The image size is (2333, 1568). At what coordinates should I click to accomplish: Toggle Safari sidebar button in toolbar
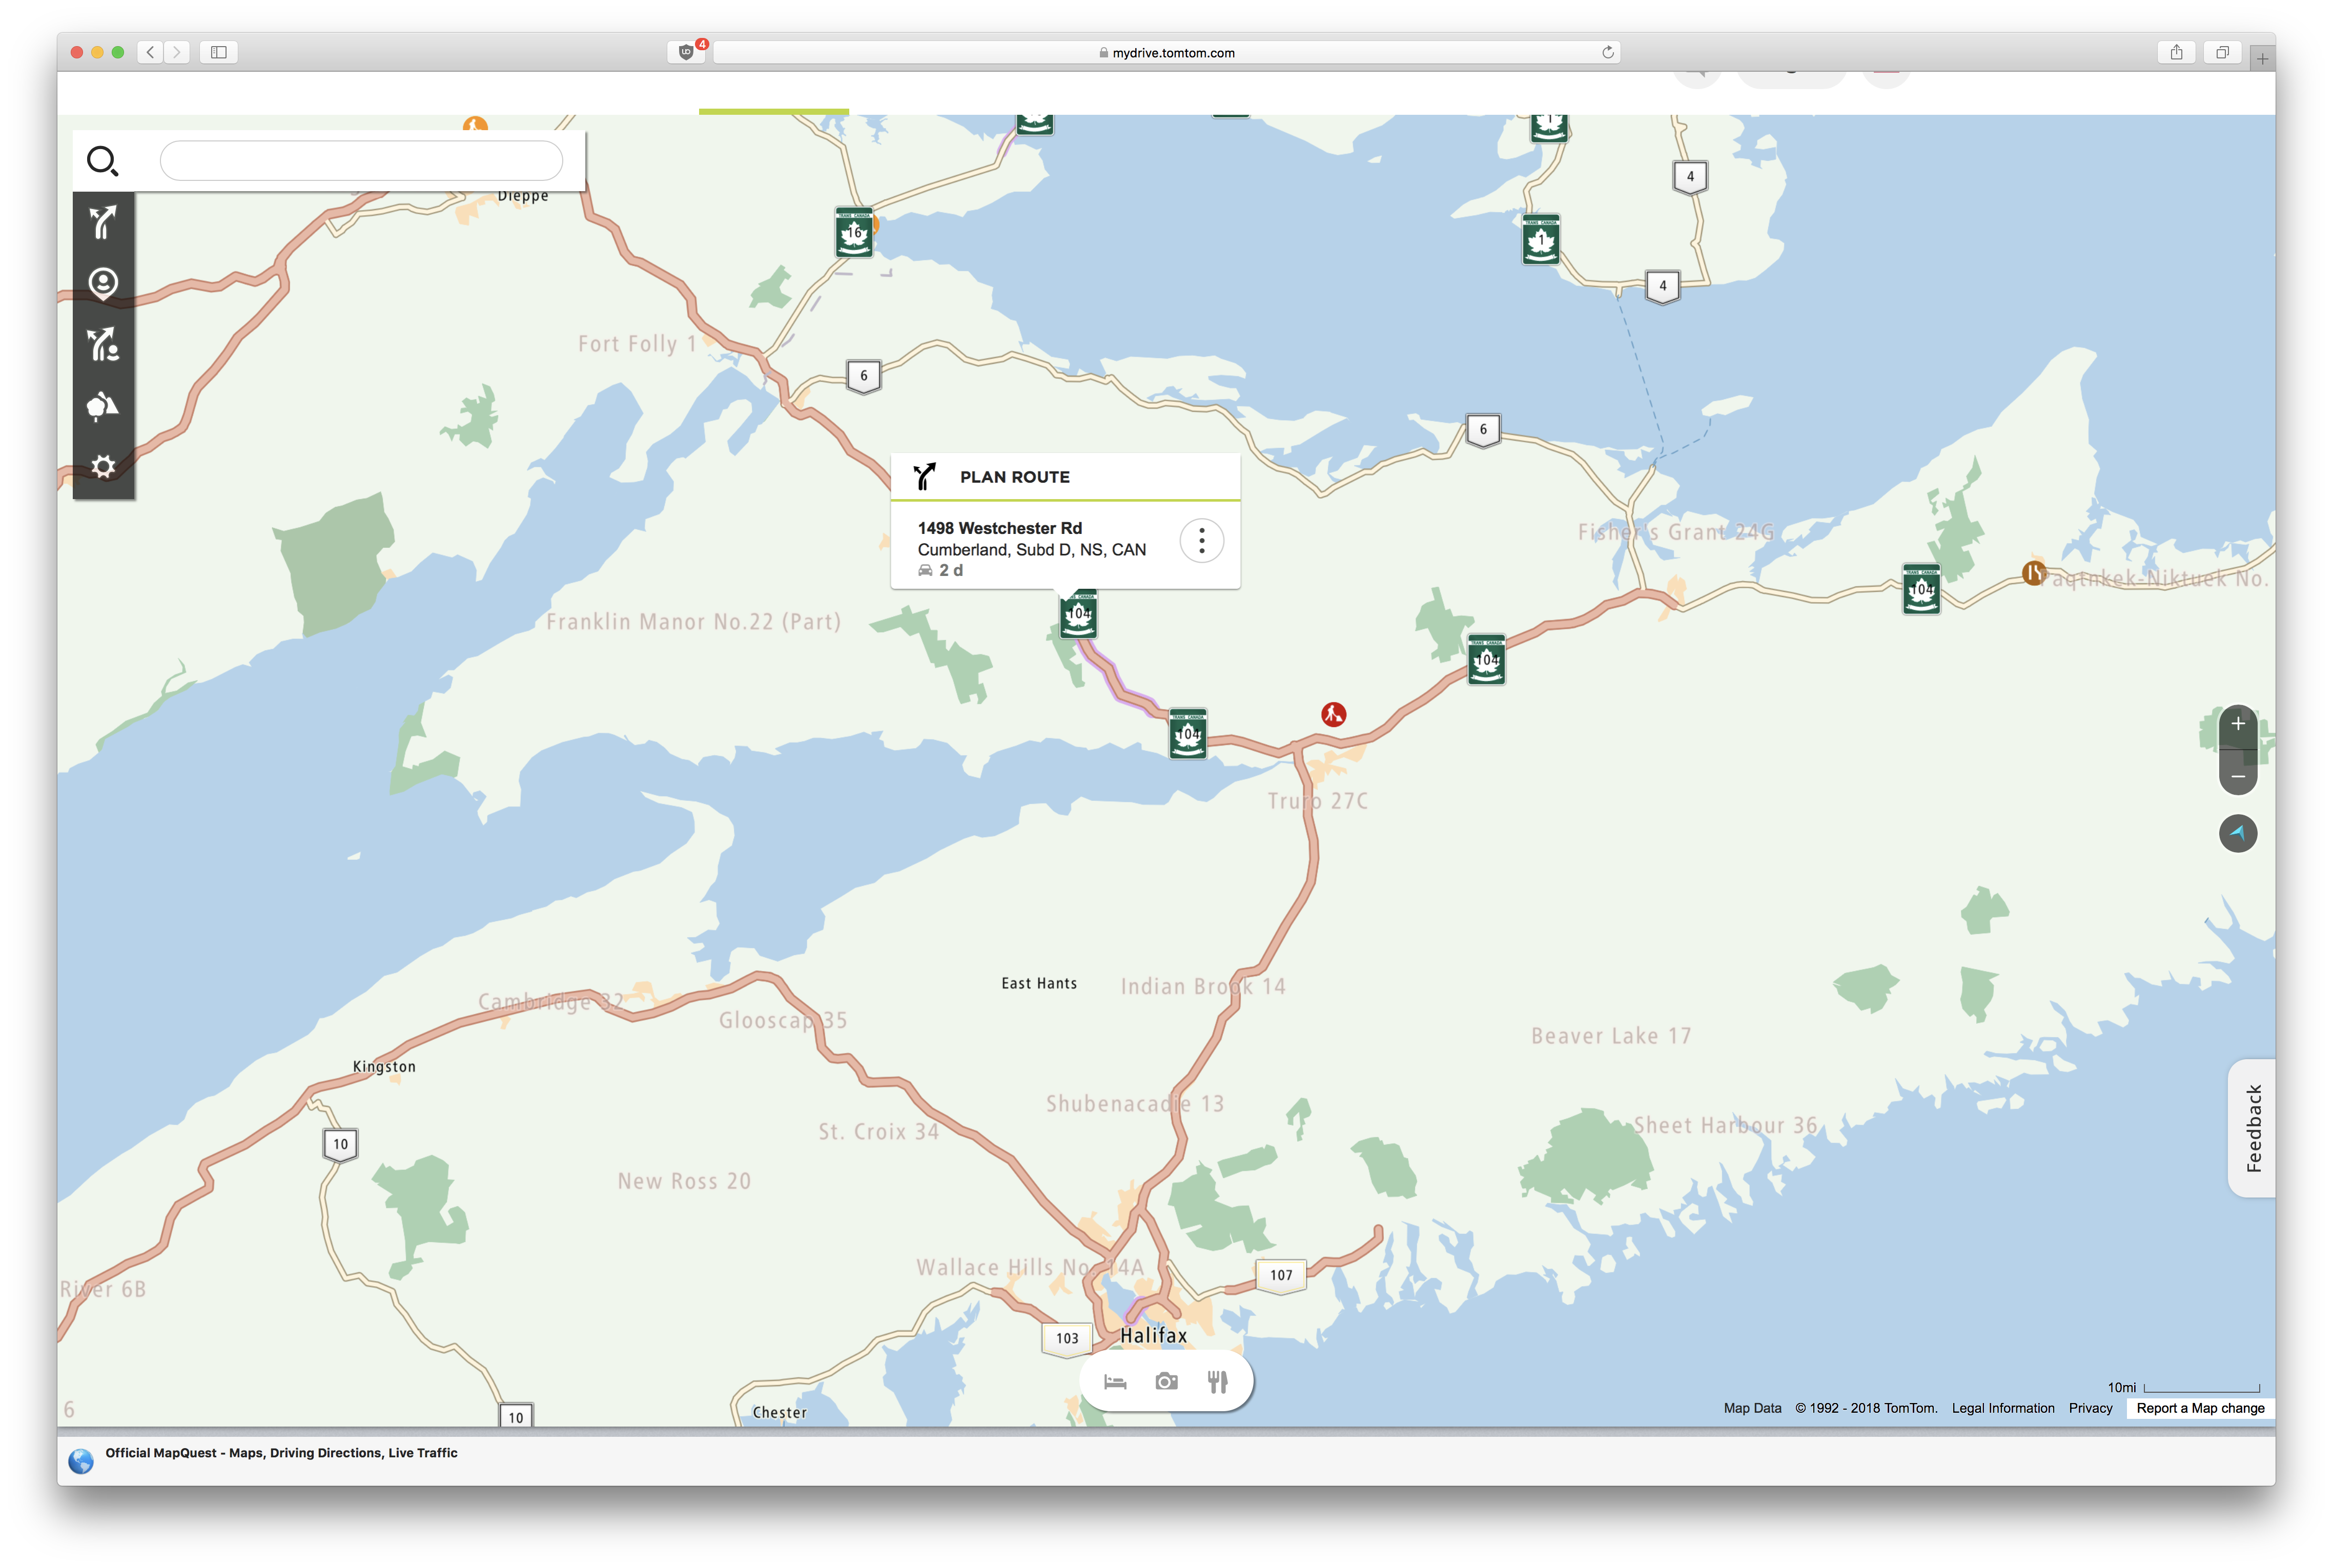click(x=218, y=52)
